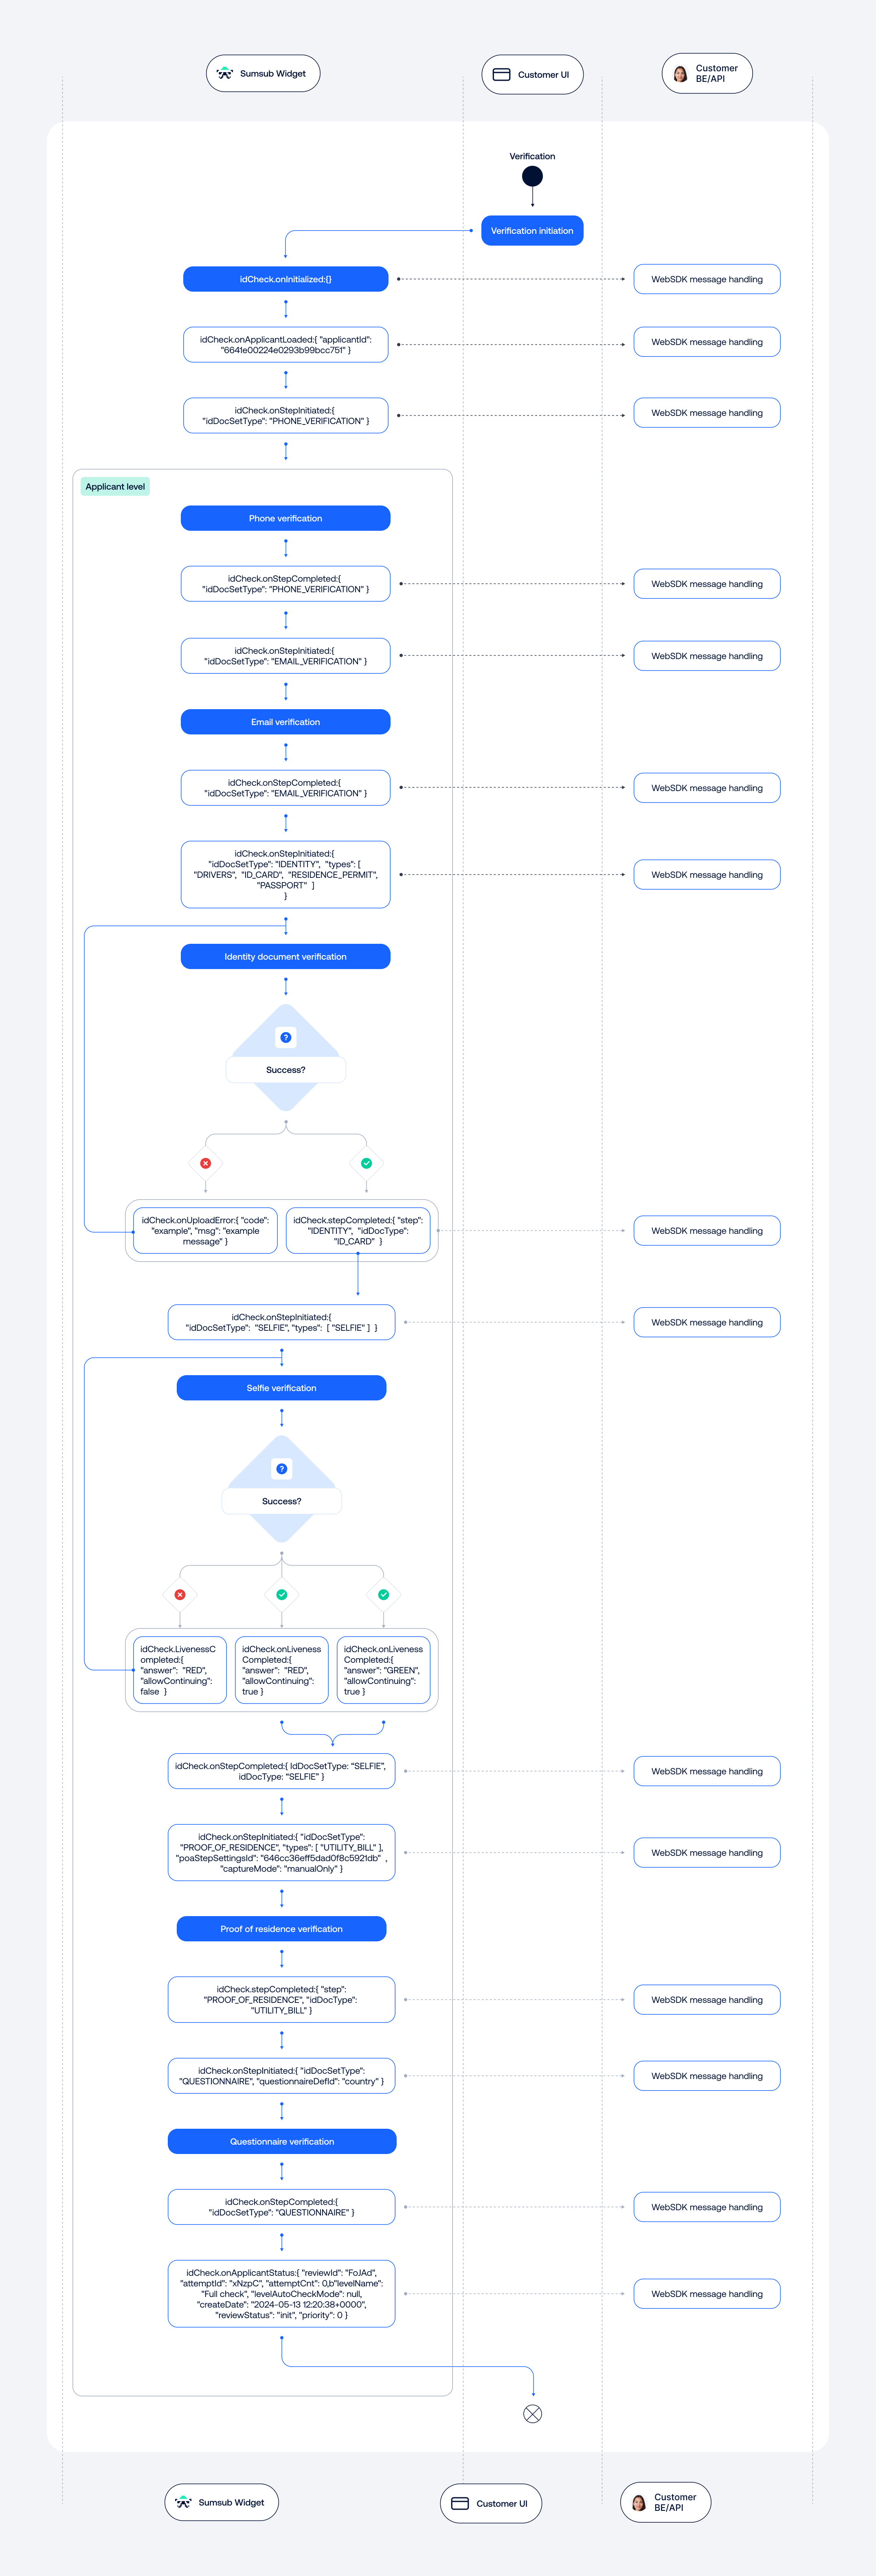Click the question mark icon in the selfie Success diamond
Screen dimensions: 876x2576
[282, 1469]
